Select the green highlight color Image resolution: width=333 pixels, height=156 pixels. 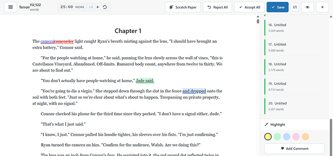277,137
